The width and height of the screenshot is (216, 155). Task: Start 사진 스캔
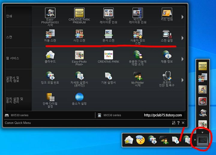point(79,36)
